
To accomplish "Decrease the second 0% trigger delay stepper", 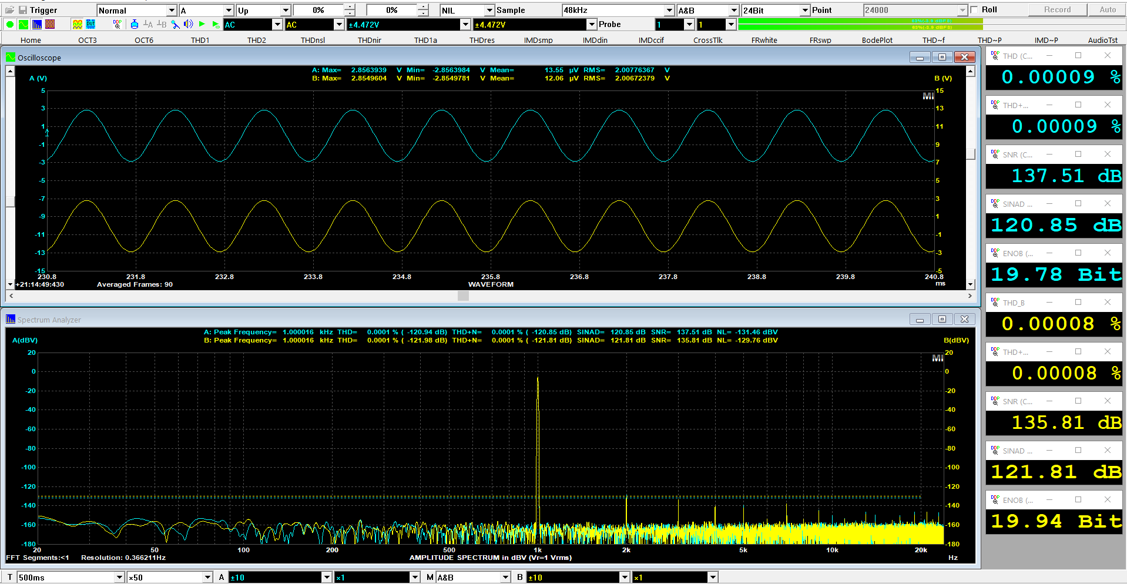I will (423, 14).
